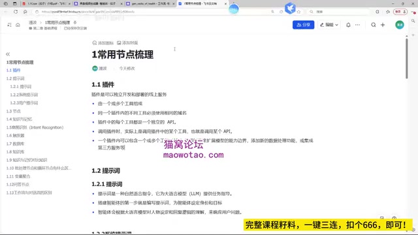This screenshot has height=235, width=418.
Task: Open the notification bell
Action: pyautogui.click(x=348, y=25)
